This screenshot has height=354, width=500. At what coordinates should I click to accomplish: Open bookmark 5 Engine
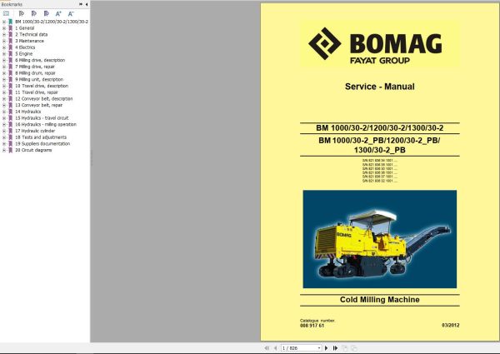click(x=23, y=54)
